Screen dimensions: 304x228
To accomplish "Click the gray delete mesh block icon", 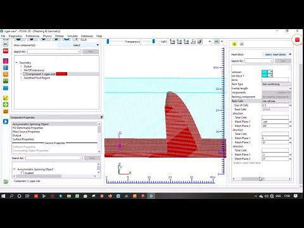I will (242, 44).
